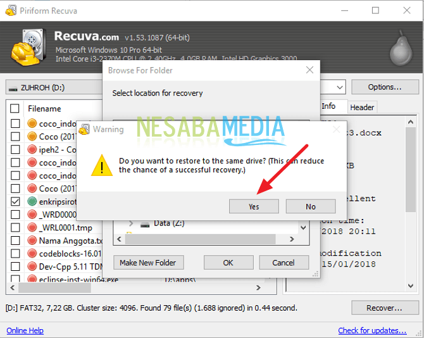Viewport: 424px width, 338px height.
Task: Click red status icon beside _WRL0001.tmp
Action: (32, 227)
